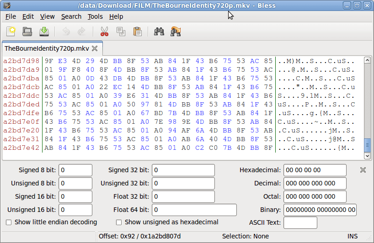Open the Search menu
The width and height of the screenshot is (374, 243).
(71, 16)
